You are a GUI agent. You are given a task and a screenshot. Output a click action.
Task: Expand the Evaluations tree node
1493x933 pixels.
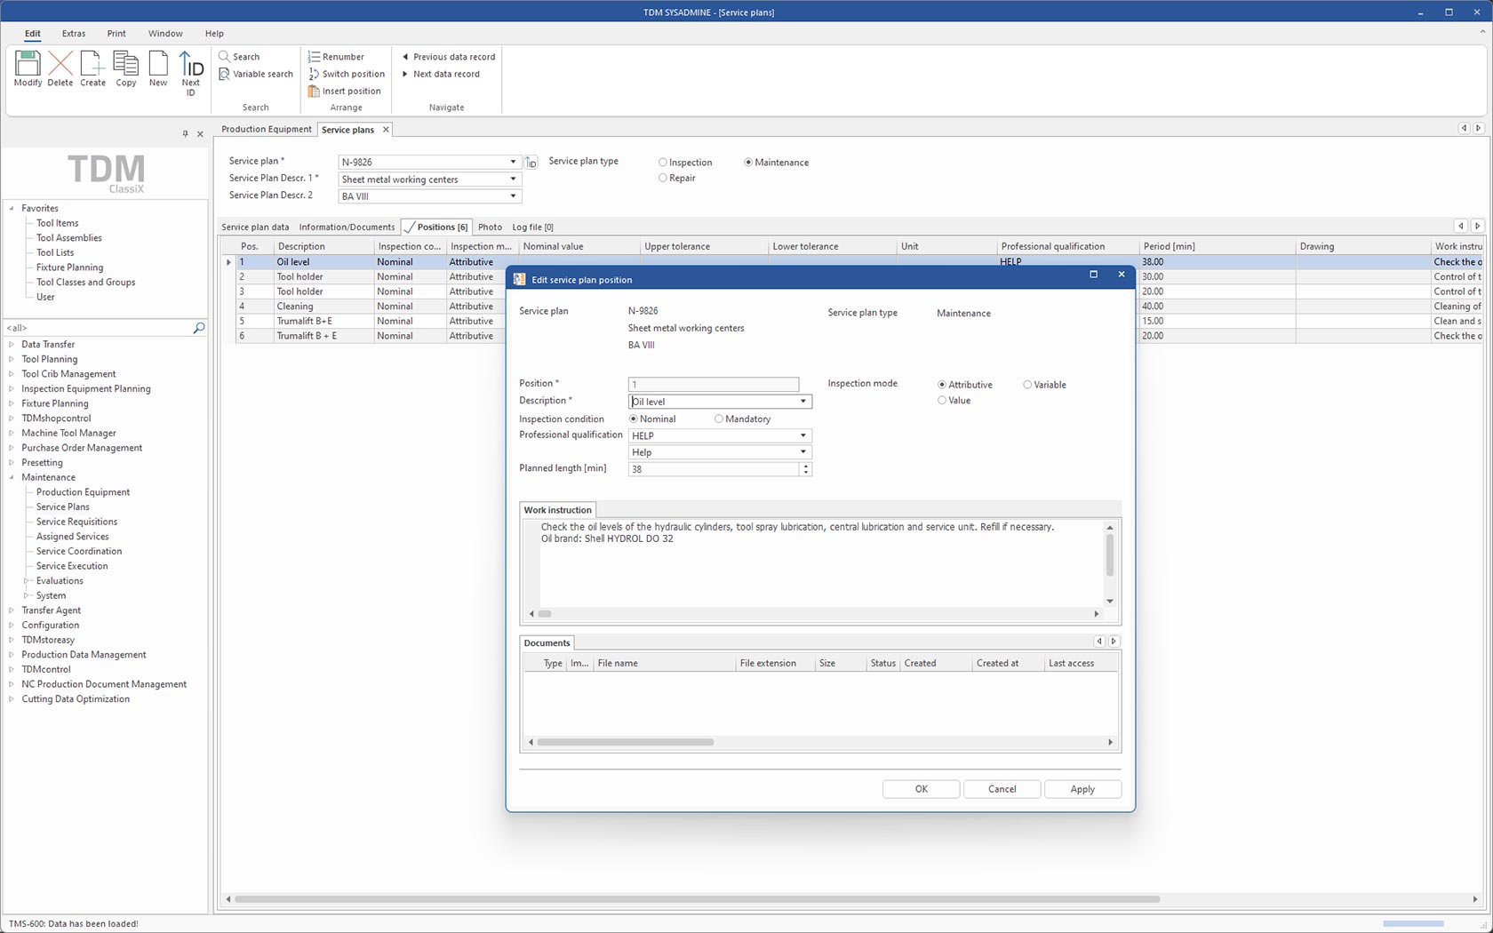tap(27, 581)
